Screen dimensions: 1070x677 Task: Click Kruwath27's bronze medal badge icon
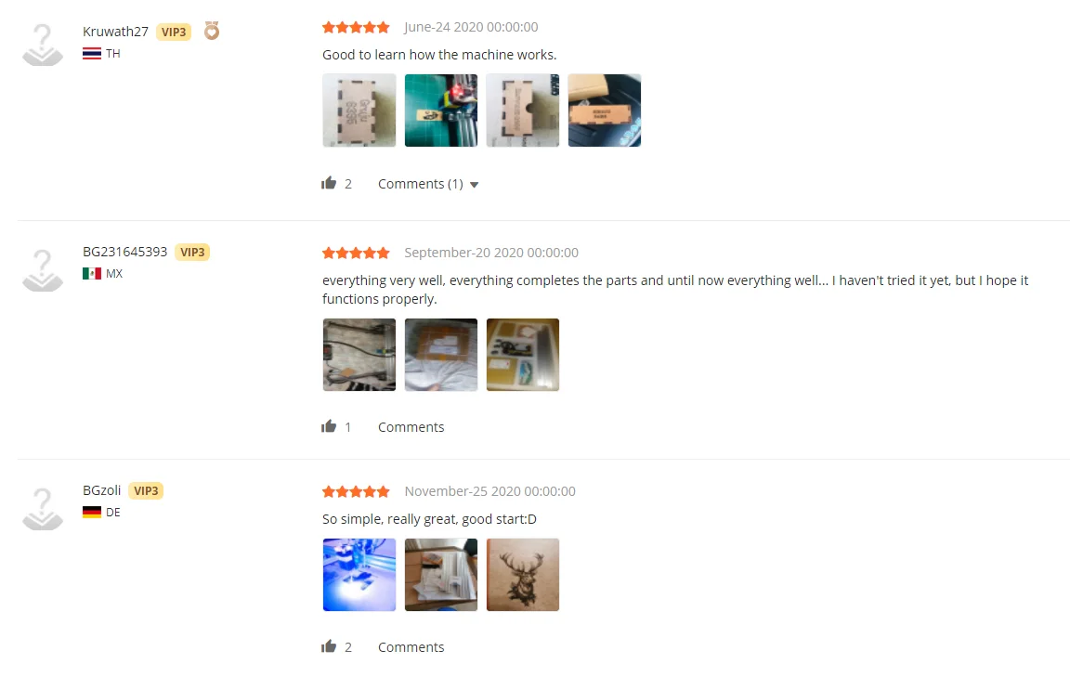point(212,31)
